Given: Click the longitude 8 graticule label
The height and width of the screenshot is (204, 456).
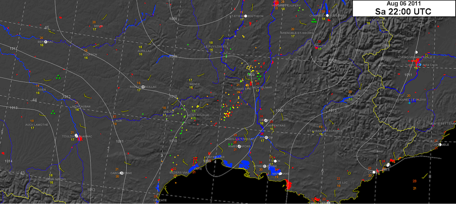Looking at the screenshot, I should 430,176.
